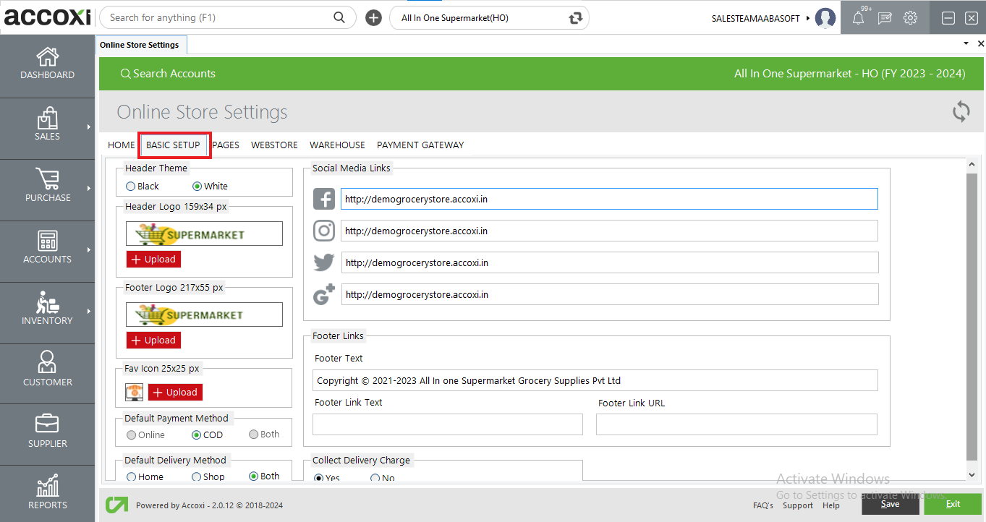The image size is (986, 522).
Task: Click Upload for the Fav Icon
Action: pyautogui.click(x=175, y=392)
